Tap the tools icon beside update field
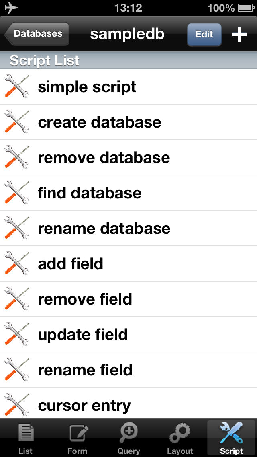 click(17, 335)
